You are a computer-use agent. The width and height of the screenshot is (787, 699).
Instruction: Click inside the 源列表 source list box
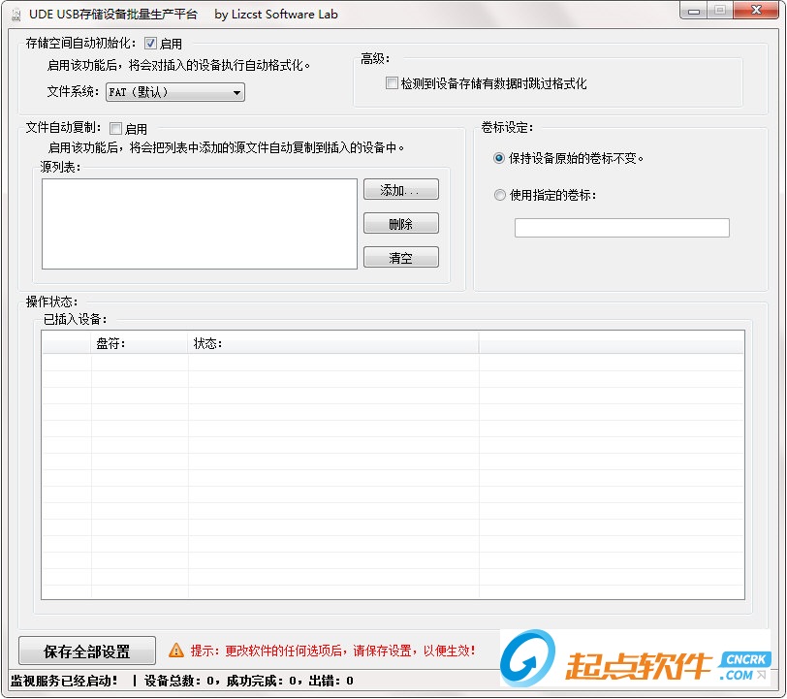(199, 223)
